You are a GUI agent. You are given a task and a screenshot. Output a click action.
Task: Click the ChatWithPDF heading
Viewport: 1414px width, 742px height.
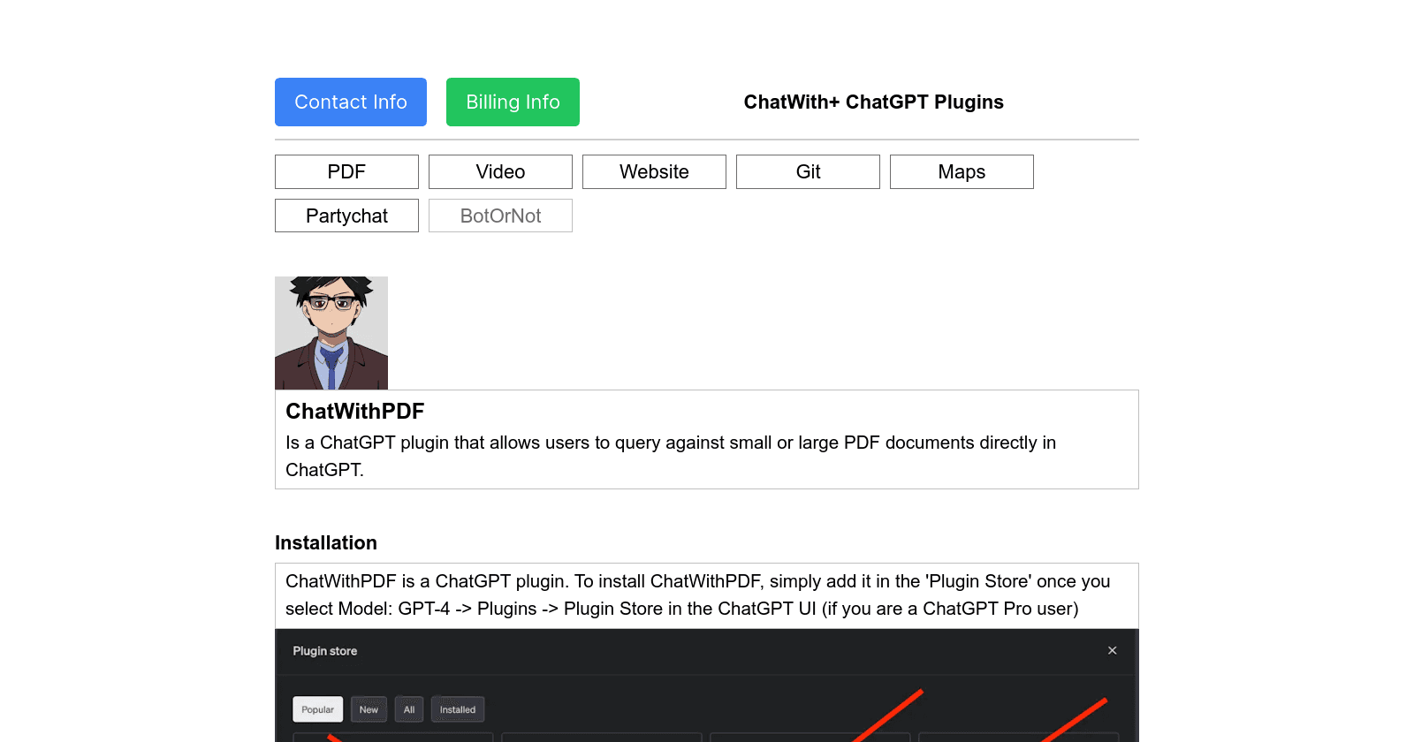click(x=355, y=411)
